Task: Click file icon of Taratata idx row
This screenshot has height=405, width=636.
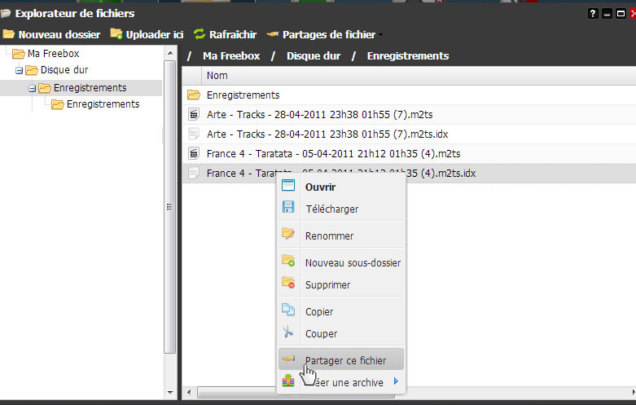Action: 194,173
